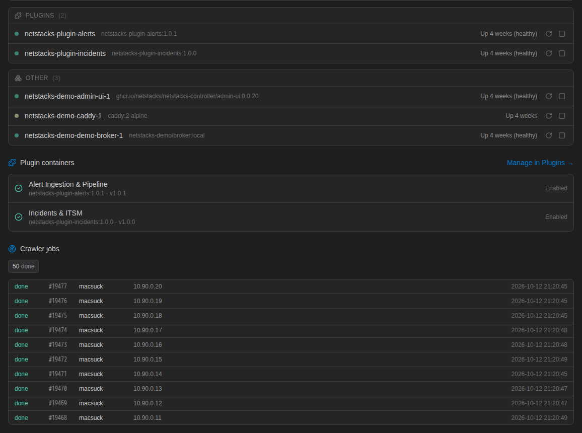Click the Plugin containers section heading
Screen dimensions: 582x433
click(47, 163)
